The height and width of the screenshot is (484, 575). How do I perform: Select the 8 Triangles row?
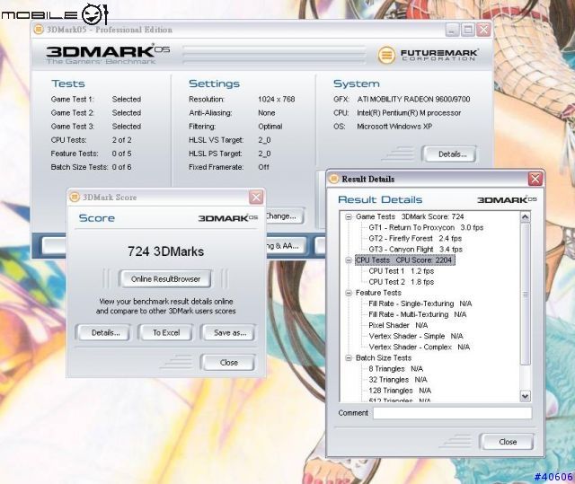point(395,369)
